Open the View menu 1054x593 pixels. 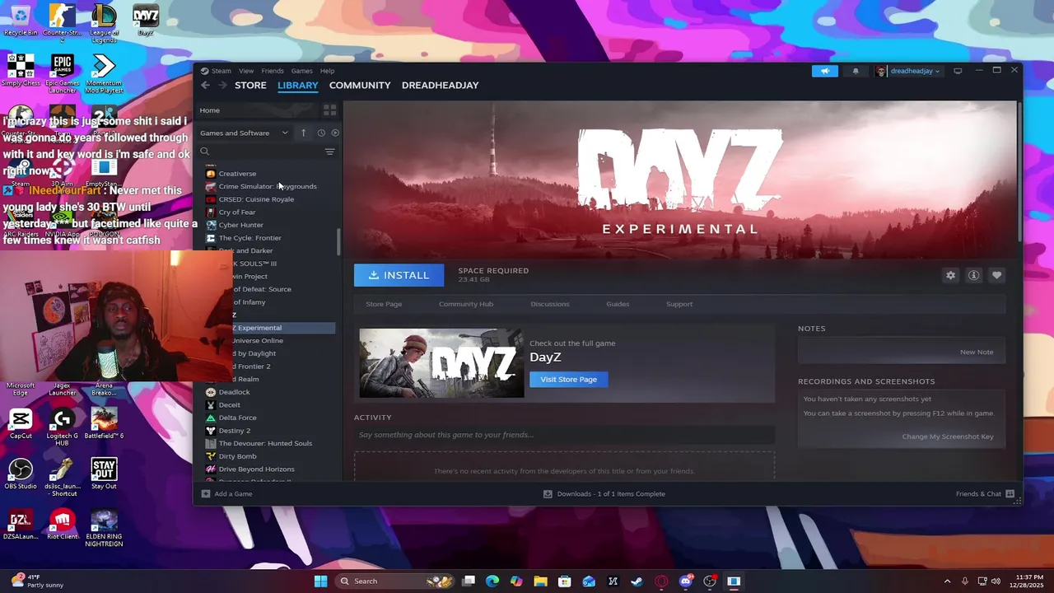click(x=246, y=71)
